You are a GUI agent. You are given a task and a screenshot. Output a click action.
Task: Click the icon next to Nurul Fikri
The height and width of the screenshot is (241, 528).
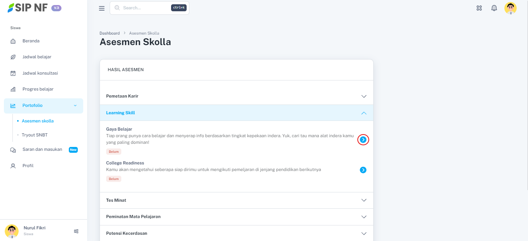pyautogui.click(x=76, y=231)
